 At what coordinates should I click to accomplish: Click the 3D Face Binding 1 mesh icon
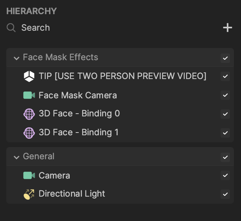[x=29, y=133]
